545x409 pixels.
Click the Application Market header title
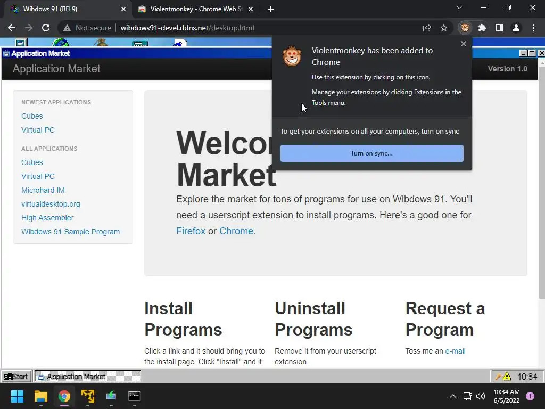[56, 69]
